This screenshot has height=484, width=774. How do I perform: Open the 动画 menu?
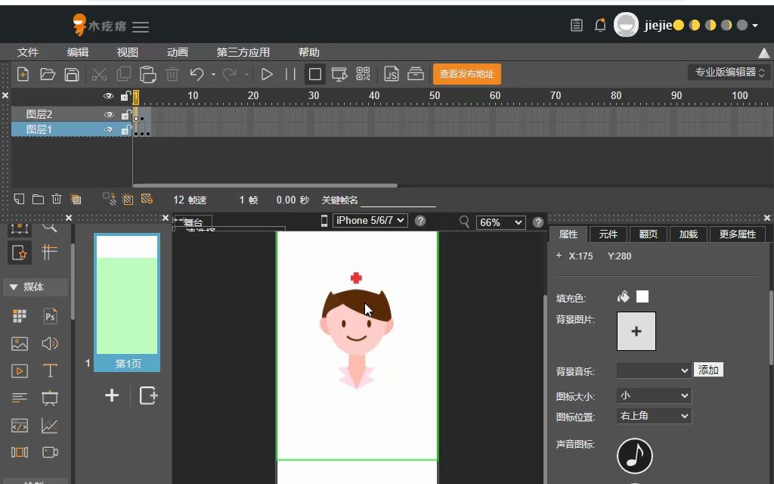[177, 52]
